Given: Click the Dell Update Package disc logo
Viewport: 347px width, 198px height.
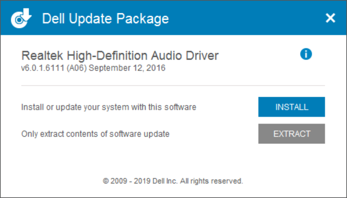Looking at the screenshot, I should point(21,18).
